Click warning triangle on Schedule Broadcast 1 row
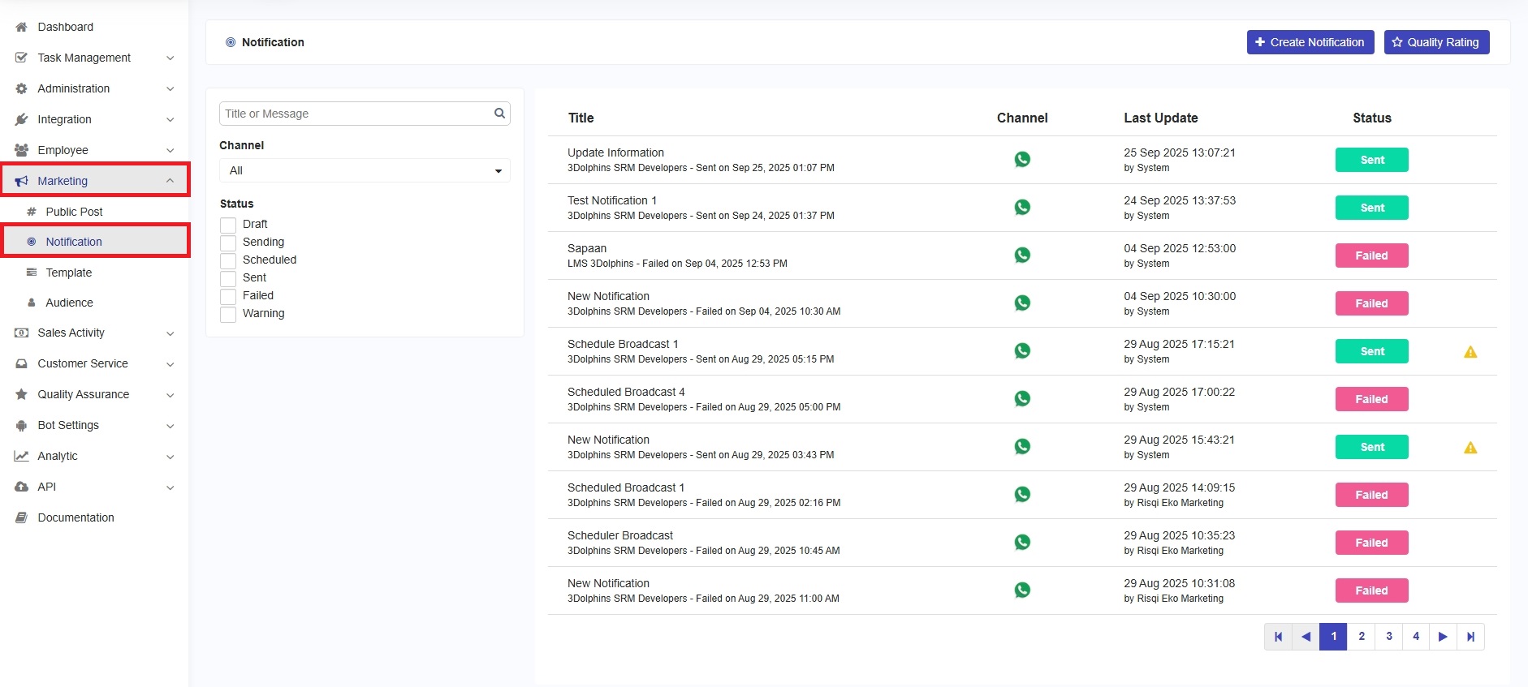1528x687 pixels. coord(1470,352)
